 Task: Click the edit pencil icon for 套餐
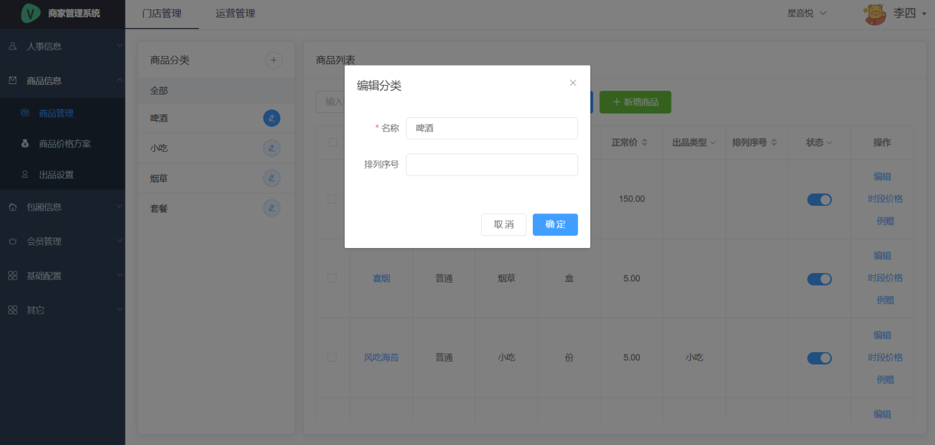click(x=272, y=209)
